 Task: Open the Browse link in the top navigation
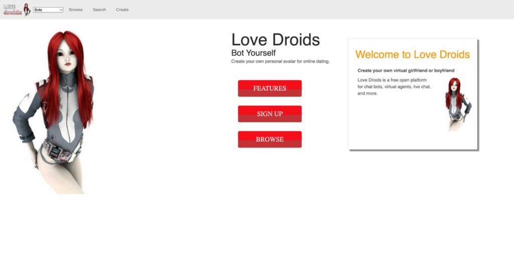(76, 10)
